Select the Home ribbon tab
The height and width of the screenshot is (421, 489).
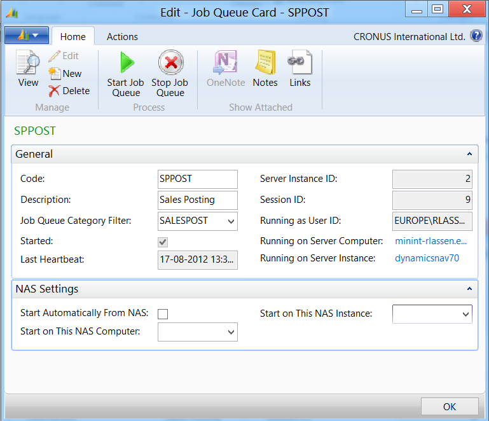coord(72,37)
